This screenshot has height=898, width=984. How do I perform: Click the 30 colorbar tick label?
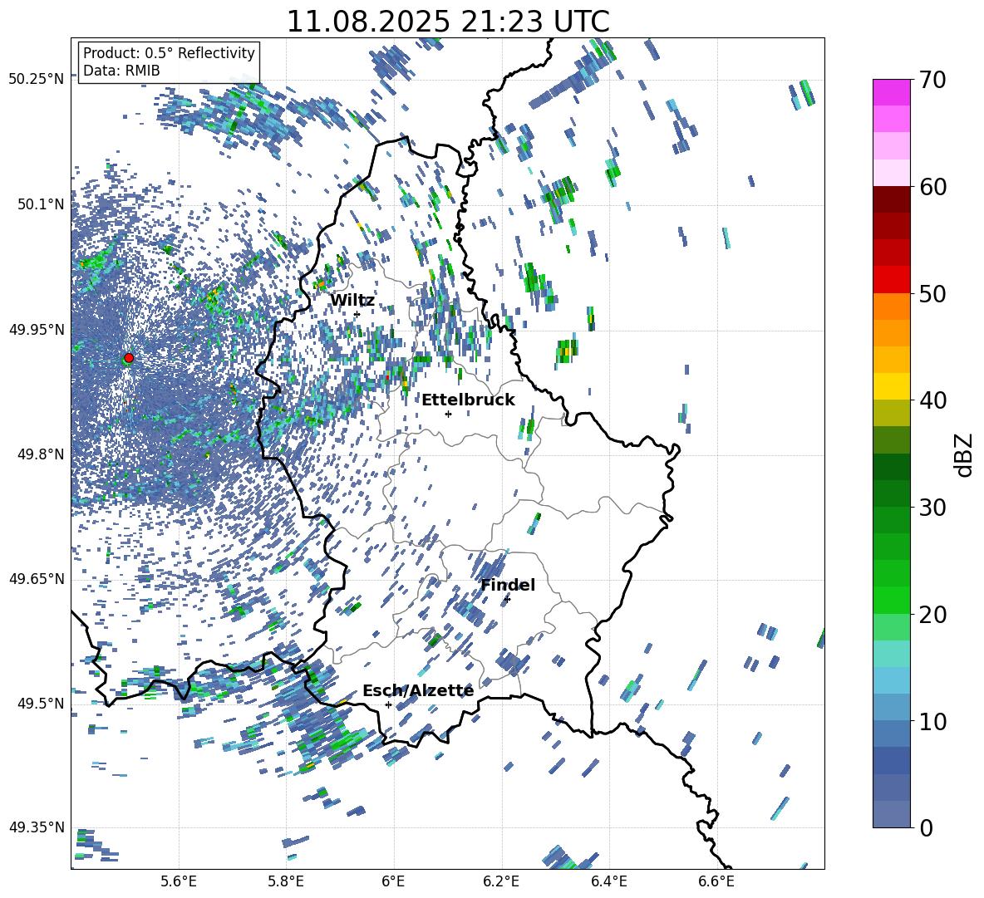pyautogui.click(x=932, y=508)
